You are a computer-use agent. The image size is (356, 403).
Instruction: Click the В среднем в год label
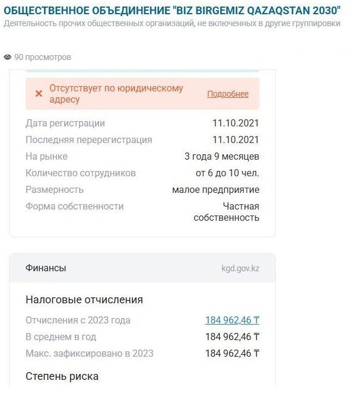tap(61, 337)
